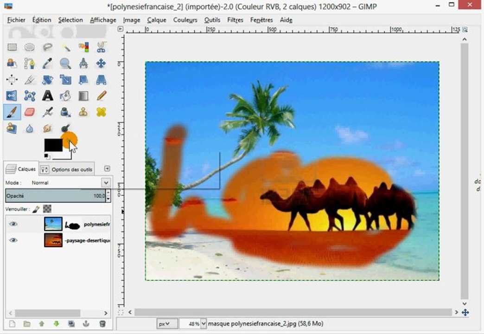Select the Select by Color tool
This screenshot has height=334, width=484.
coord(83,47)
